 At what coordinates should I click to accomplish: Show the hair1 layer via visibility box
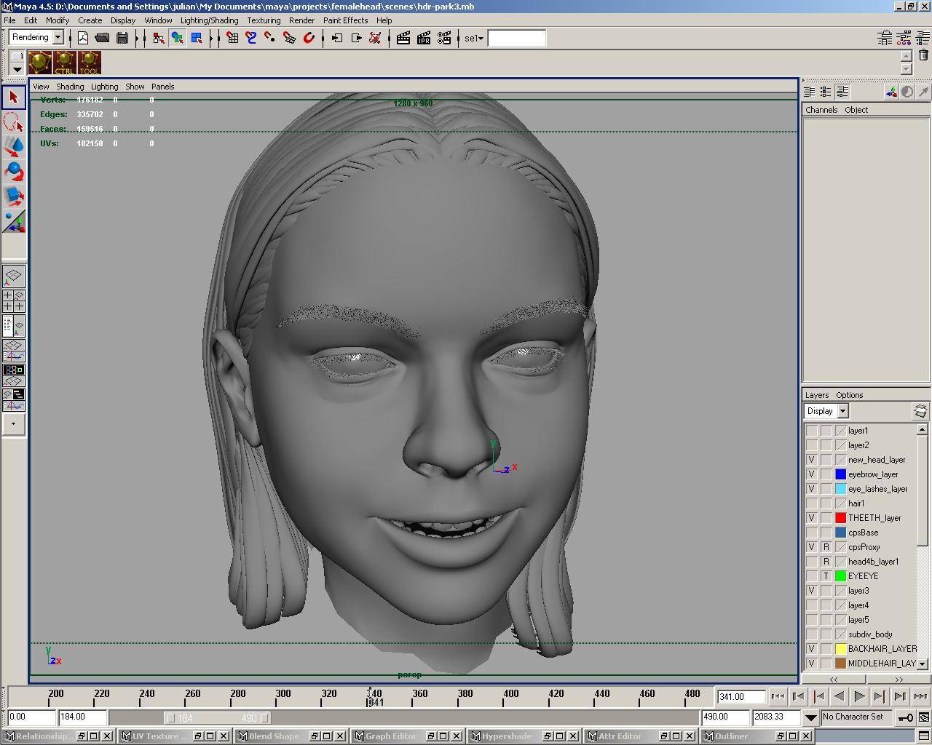811,503
